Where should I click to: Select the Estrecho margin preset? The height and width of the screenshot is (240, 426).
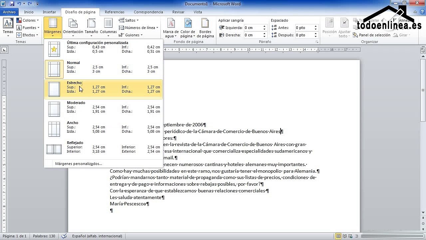pyautogui.click(x=104, y=89)
